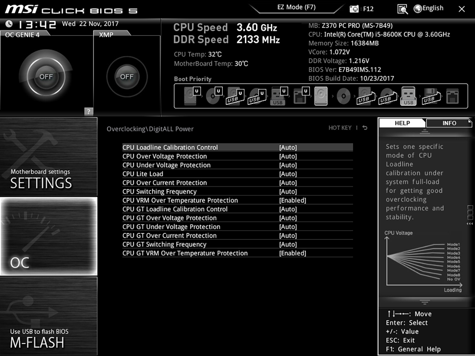Select the UEFI USB CD/DVD boot icon

point(257,96)
